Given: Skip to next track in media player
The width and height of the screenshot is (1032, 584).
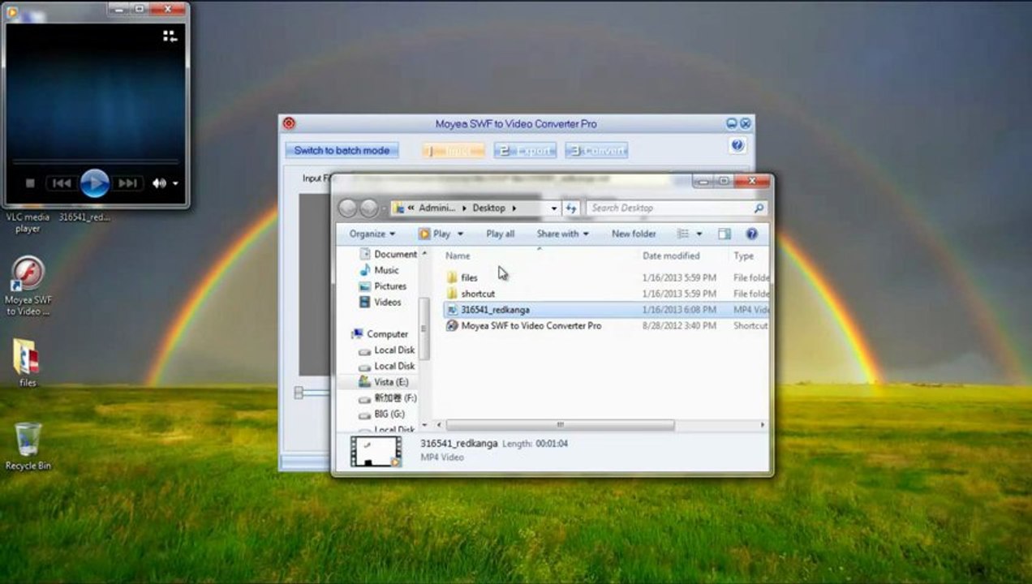Looking at the screenshot, I should (x=127, y=183).
